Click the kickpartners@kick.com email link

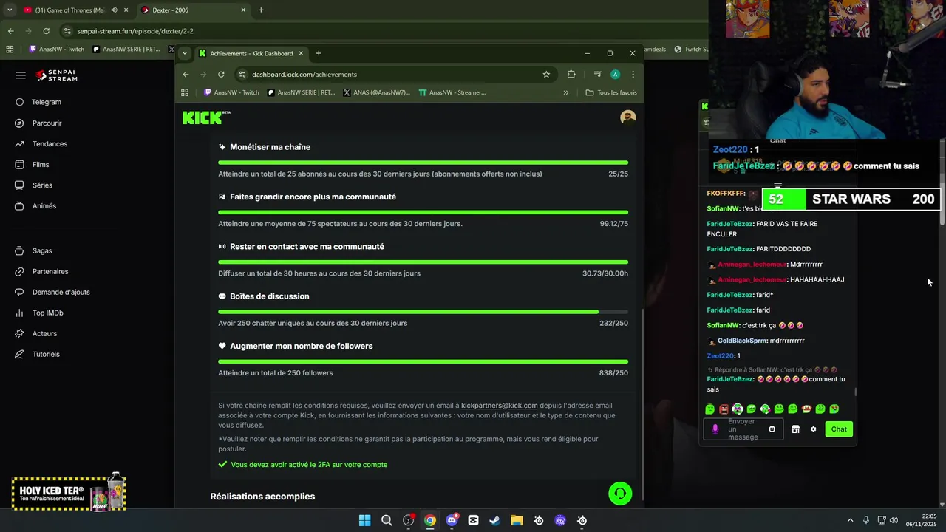(499, 405)
